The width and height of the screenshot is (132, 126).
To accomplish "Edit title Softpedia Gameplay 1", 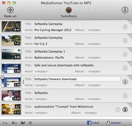I will click(x=50, y=51).
